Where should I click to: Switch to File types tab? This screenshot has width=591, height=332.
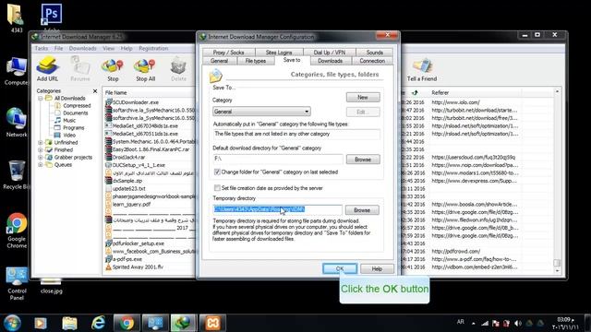pos(256,61)
